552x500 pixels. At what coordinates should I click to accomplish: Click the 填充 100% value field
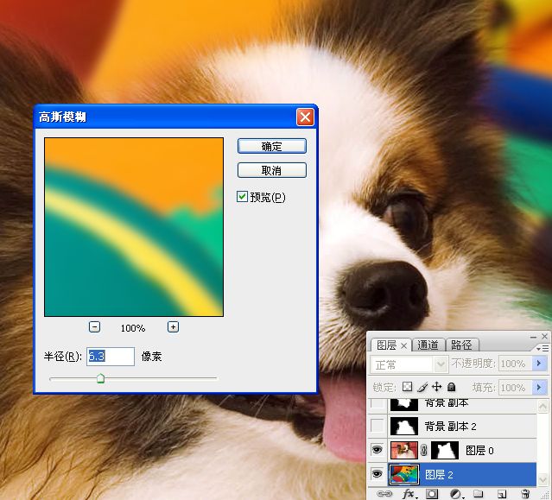pos(515,388)
